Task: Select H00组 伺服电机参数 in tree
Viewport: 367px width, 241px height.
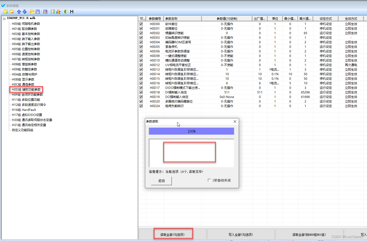Action: pyautogui.click(x=26, y=24)
